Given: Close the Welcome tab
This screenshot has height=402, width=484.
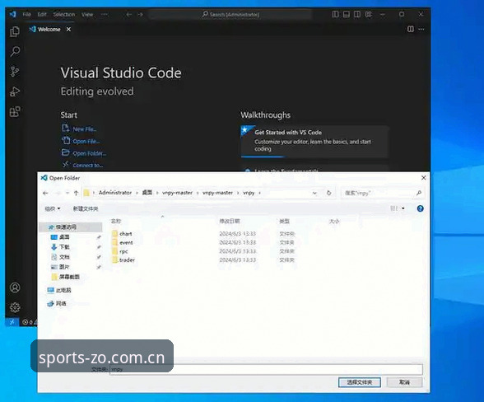Looking at the screenshot, I should [68, 29].
